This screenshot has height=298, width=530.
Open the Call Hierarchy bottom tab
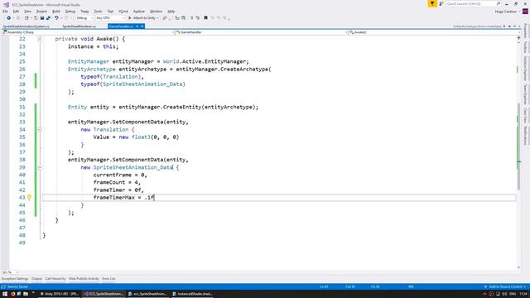tap(55, 279)
